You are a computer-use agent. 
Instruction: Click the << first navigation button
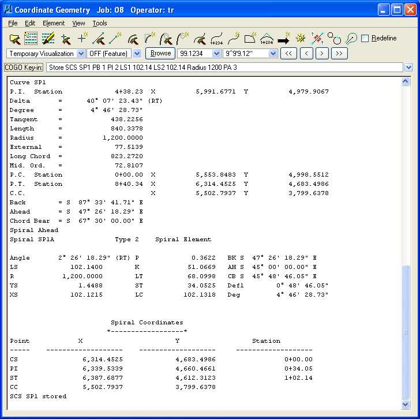click(288, 54)
